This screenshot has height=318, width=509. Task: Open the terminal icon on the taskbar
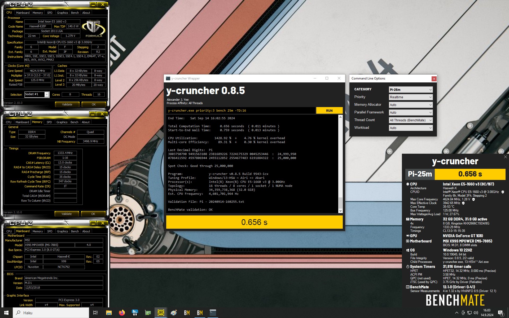tap(213, 313)
